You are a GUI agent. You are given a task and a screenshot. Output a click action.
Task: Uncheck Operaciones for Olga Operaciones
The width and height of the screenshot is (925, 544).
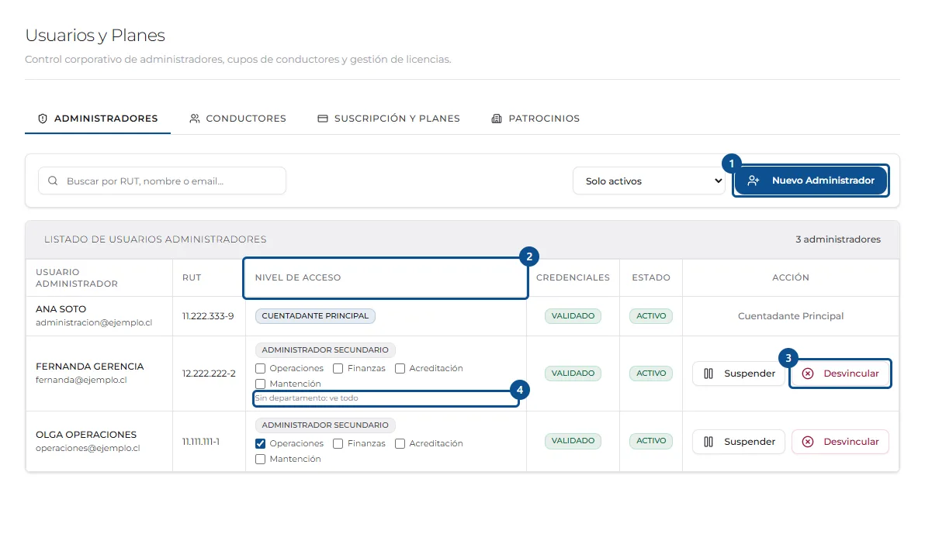[260, 444]
